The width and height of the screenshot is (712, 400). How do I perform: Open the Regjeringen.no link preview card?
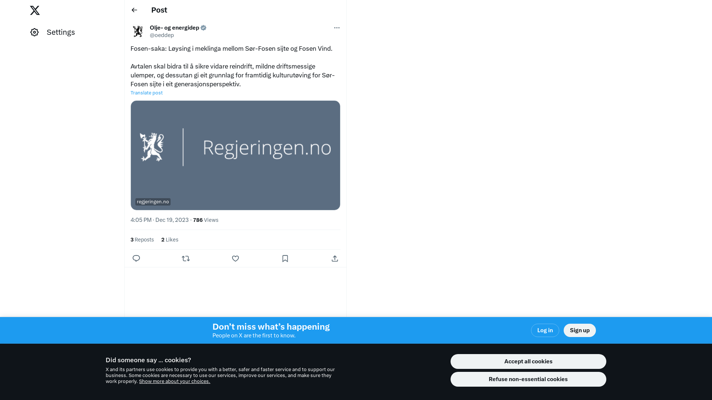point(235,155)
